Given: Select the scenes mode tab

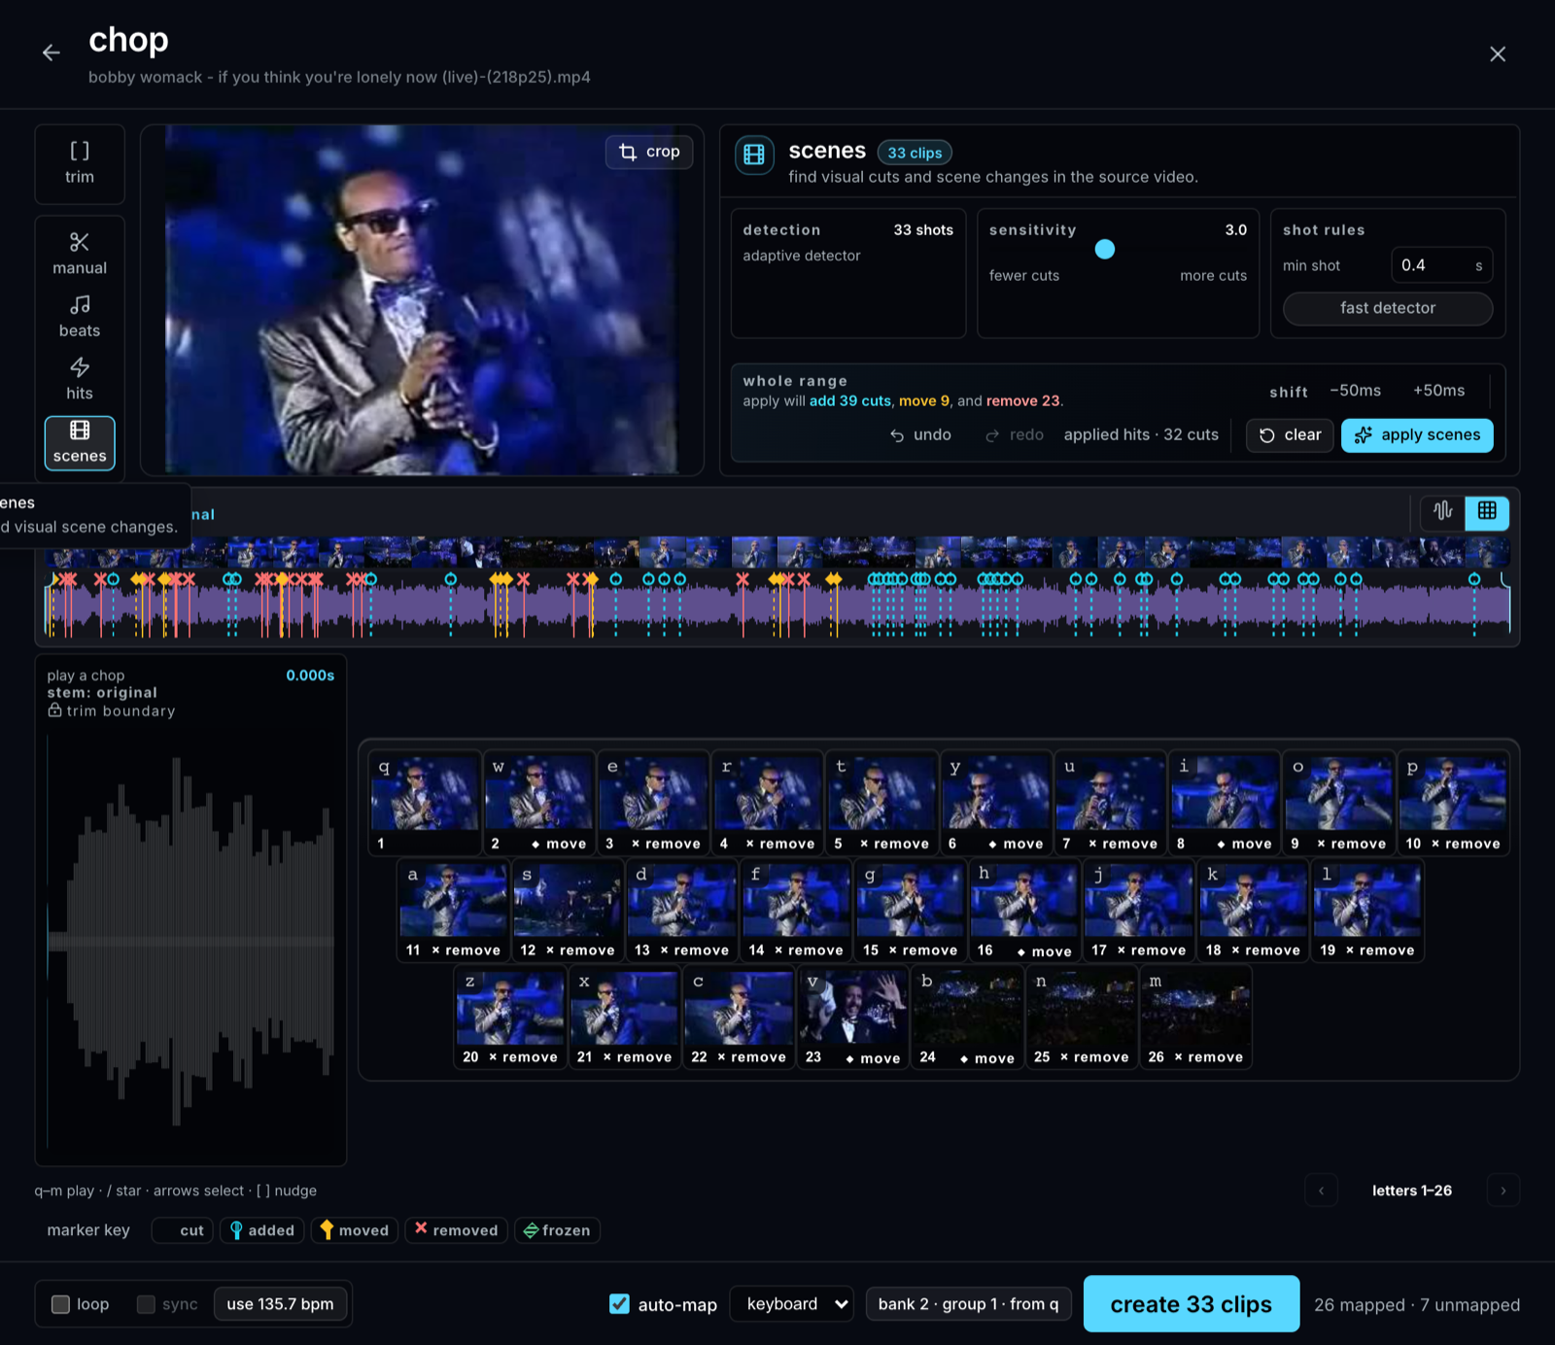Looking at the screenshot, I should tap(80, 443).
